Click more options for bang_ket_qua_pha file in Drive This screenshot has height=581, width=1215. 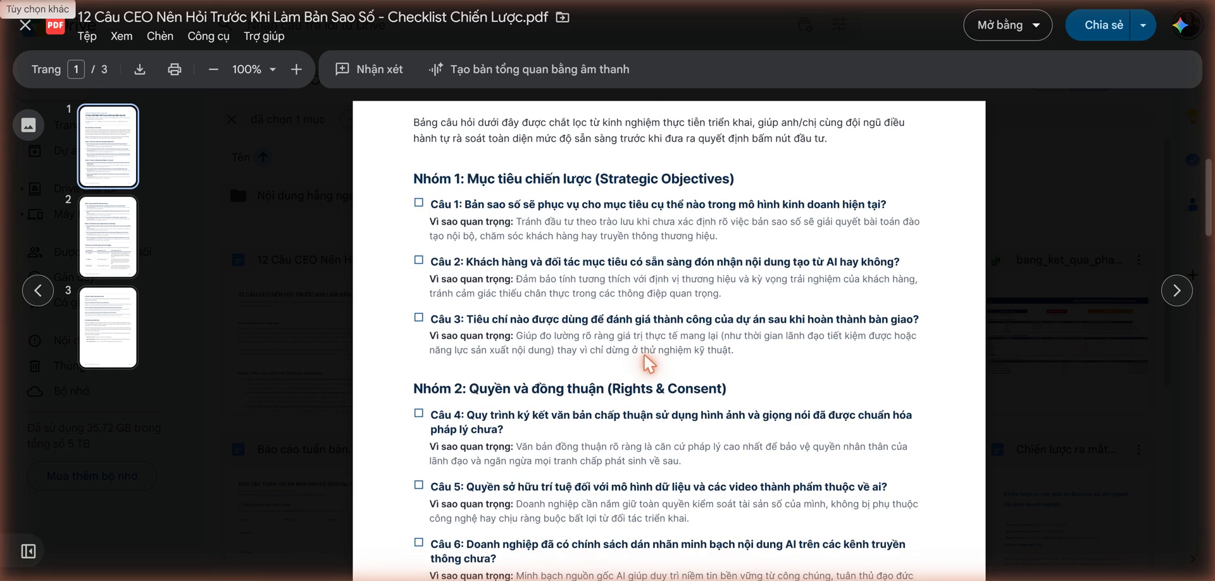1139,260
